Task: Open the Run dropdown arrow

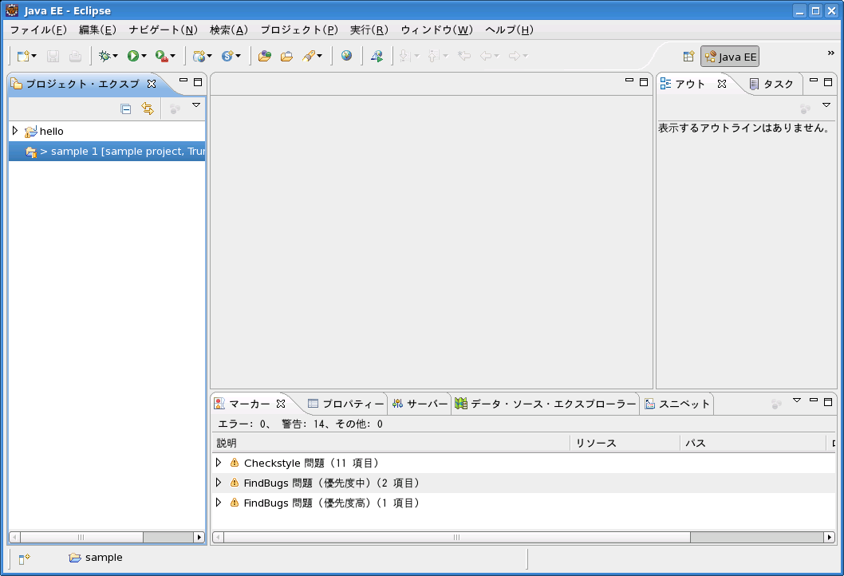Action: point(144,56)
